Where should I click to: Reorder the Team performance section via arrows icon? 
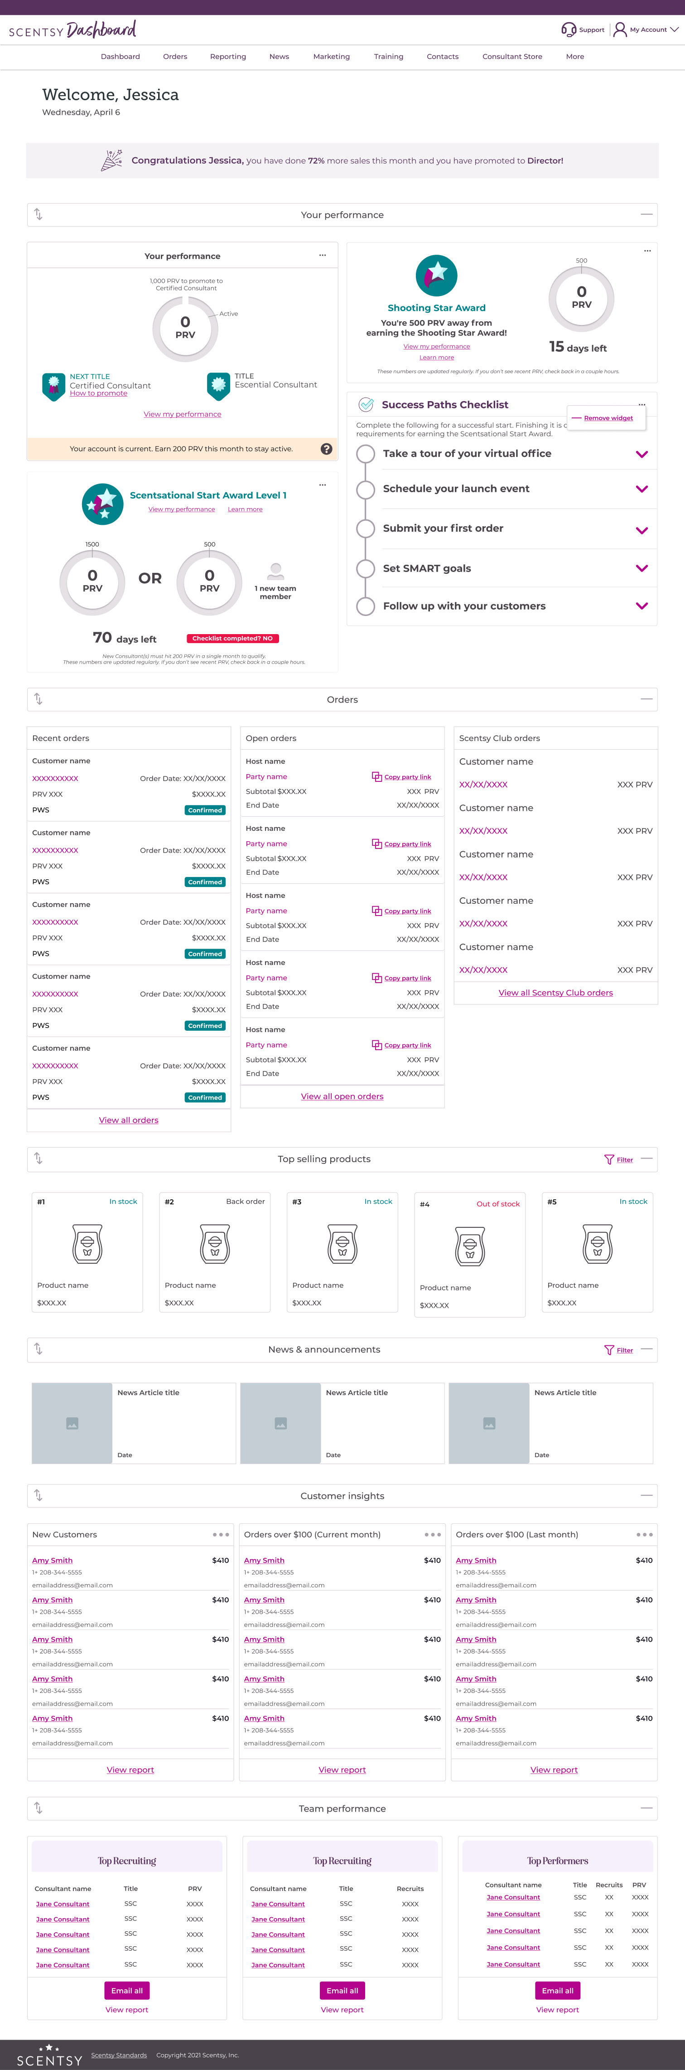coord(39,1808)
